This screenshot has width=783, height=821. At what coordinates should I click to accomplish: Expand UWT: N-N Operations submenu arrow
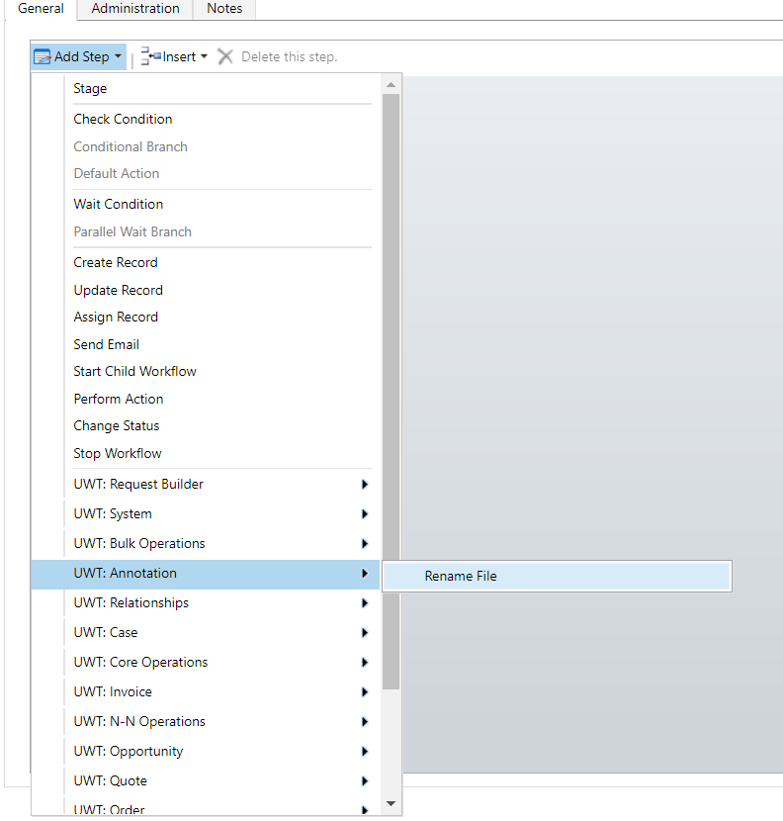(x=365, y=721)
